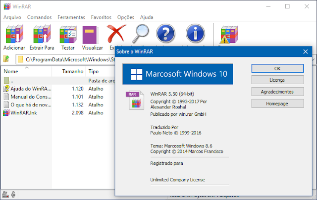The width and height of the screenshot is (317, 200).
Task: Click the blue info icon in toolbar
Action: pos(195,33)
